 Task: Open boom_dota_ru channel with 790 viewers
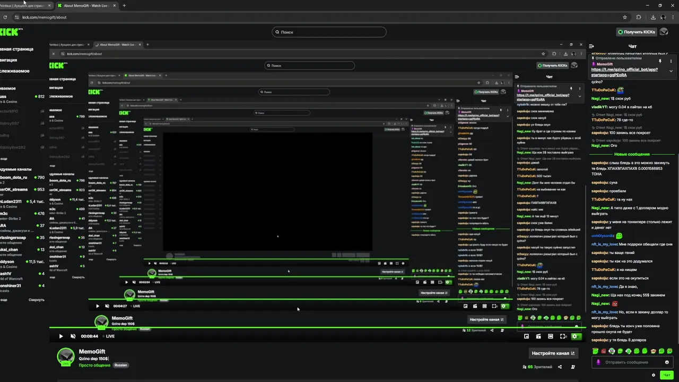coord(23,179)
